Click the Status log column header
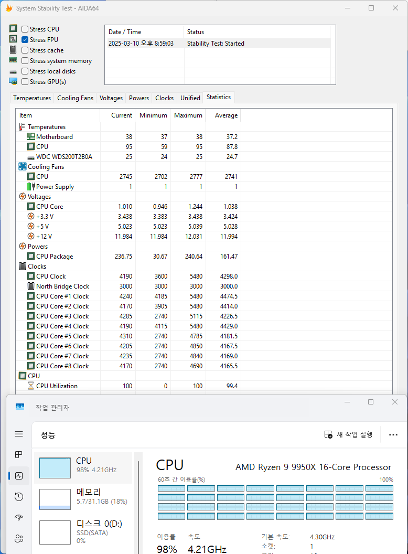 click(x=257, y=32)
